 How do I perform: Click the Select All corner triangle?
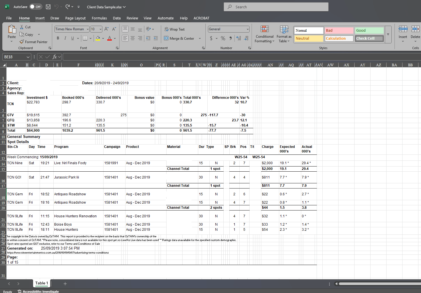coord(4,65)
